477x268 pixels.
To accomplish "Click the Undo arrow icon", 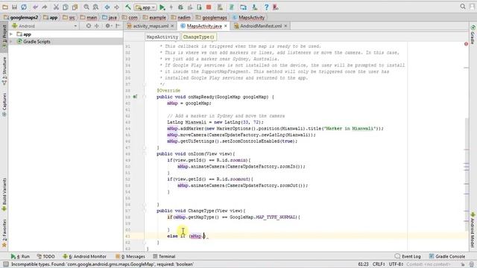I will tap(35, 7).
